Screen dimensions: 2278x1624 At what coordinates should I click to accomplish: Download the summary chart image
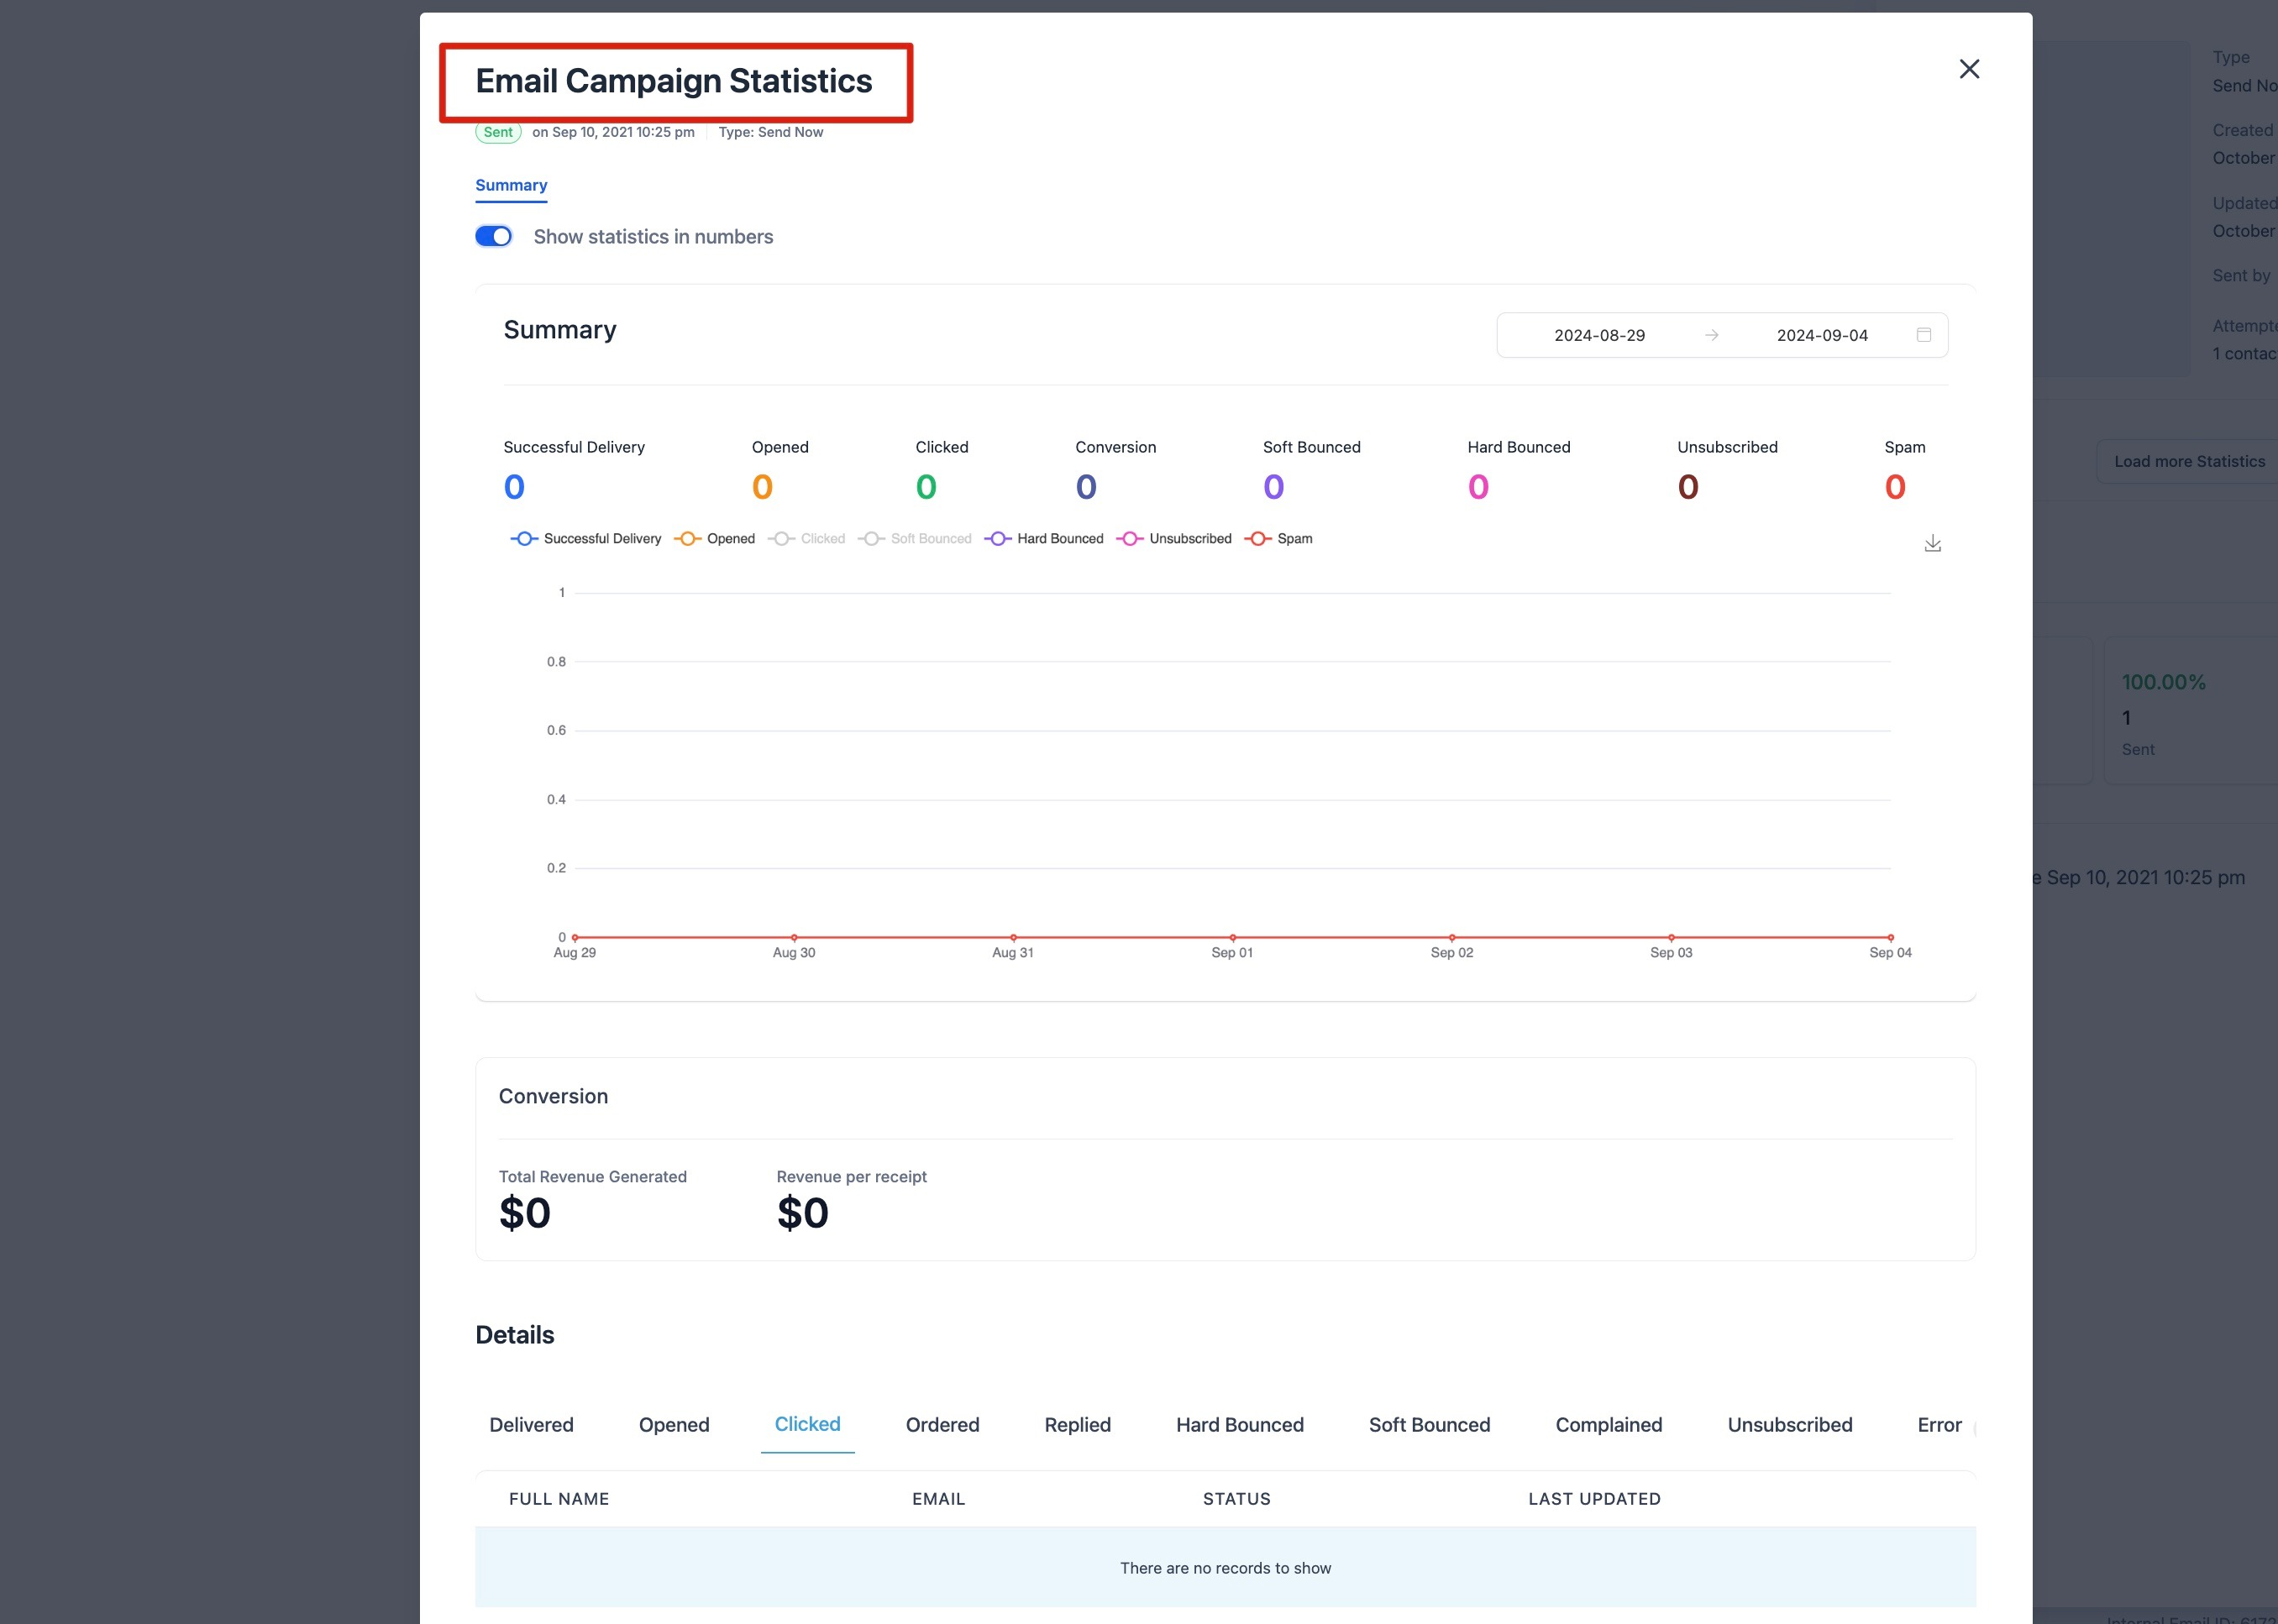point(1932,543)
